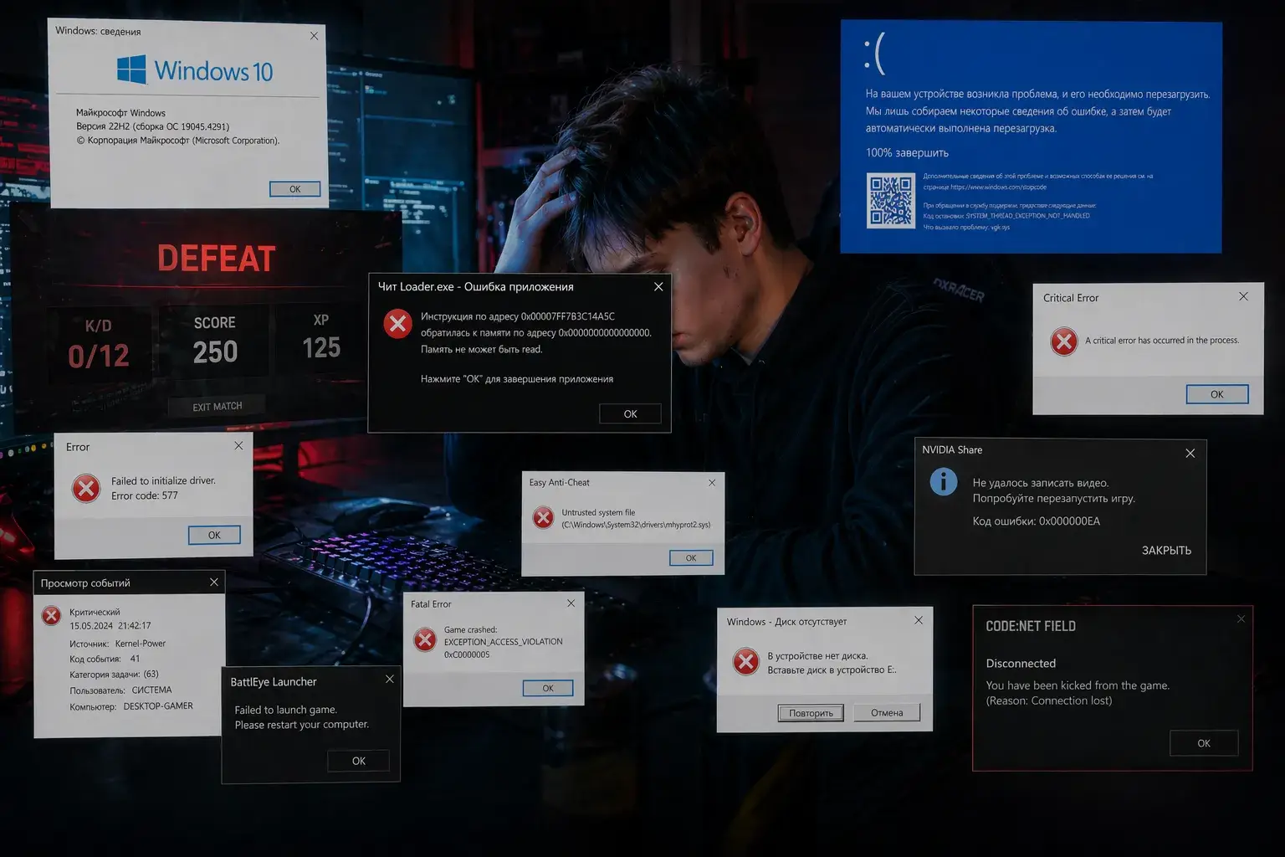Screen dimensions: 1285x857
Task: Click the red error icon in Чит Loader.exe dialog
Action: click(397, 325)
